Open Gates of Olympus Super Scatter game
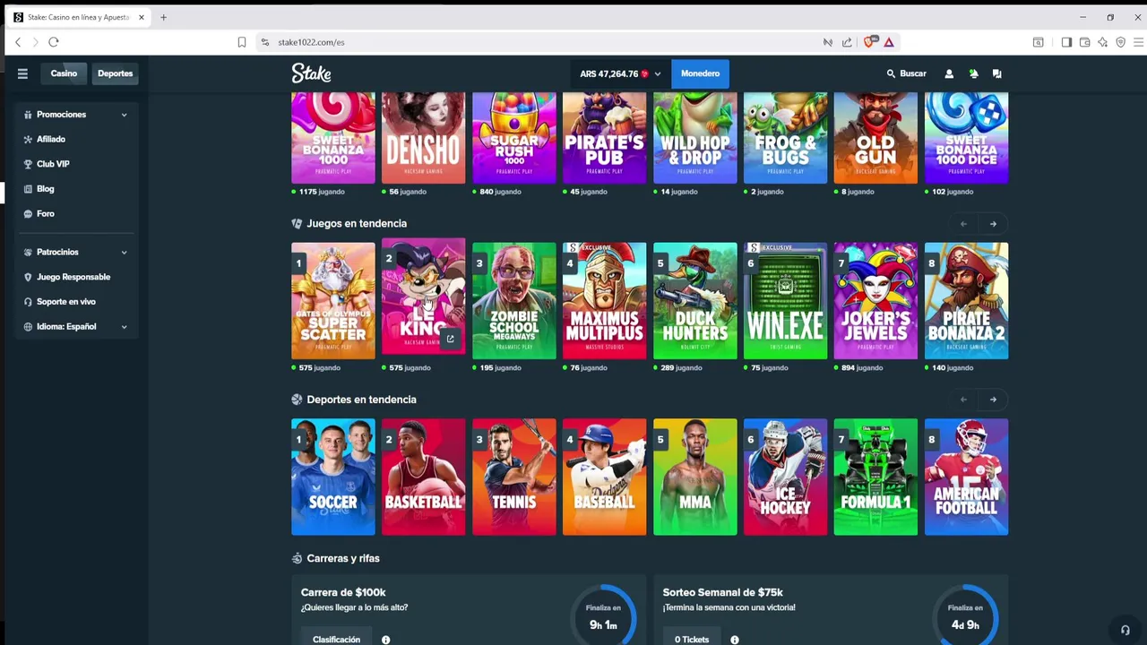 click(x=333, y=301)
